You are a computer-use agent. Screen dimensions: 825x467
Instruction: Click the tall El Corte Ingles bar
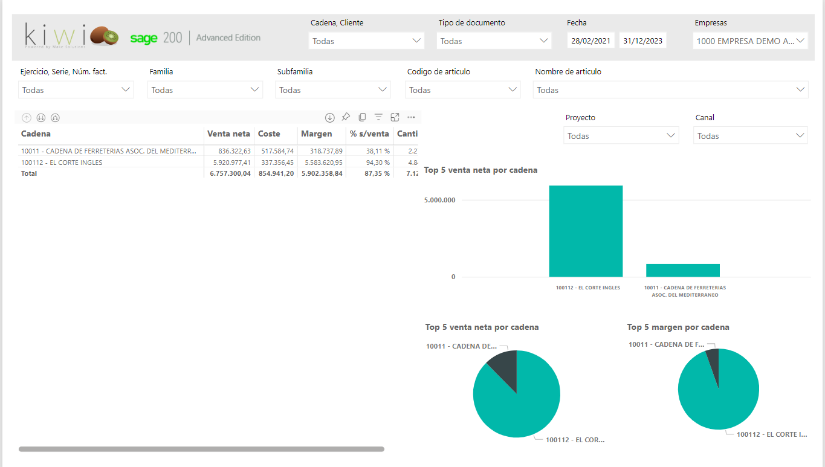[586, 231]
